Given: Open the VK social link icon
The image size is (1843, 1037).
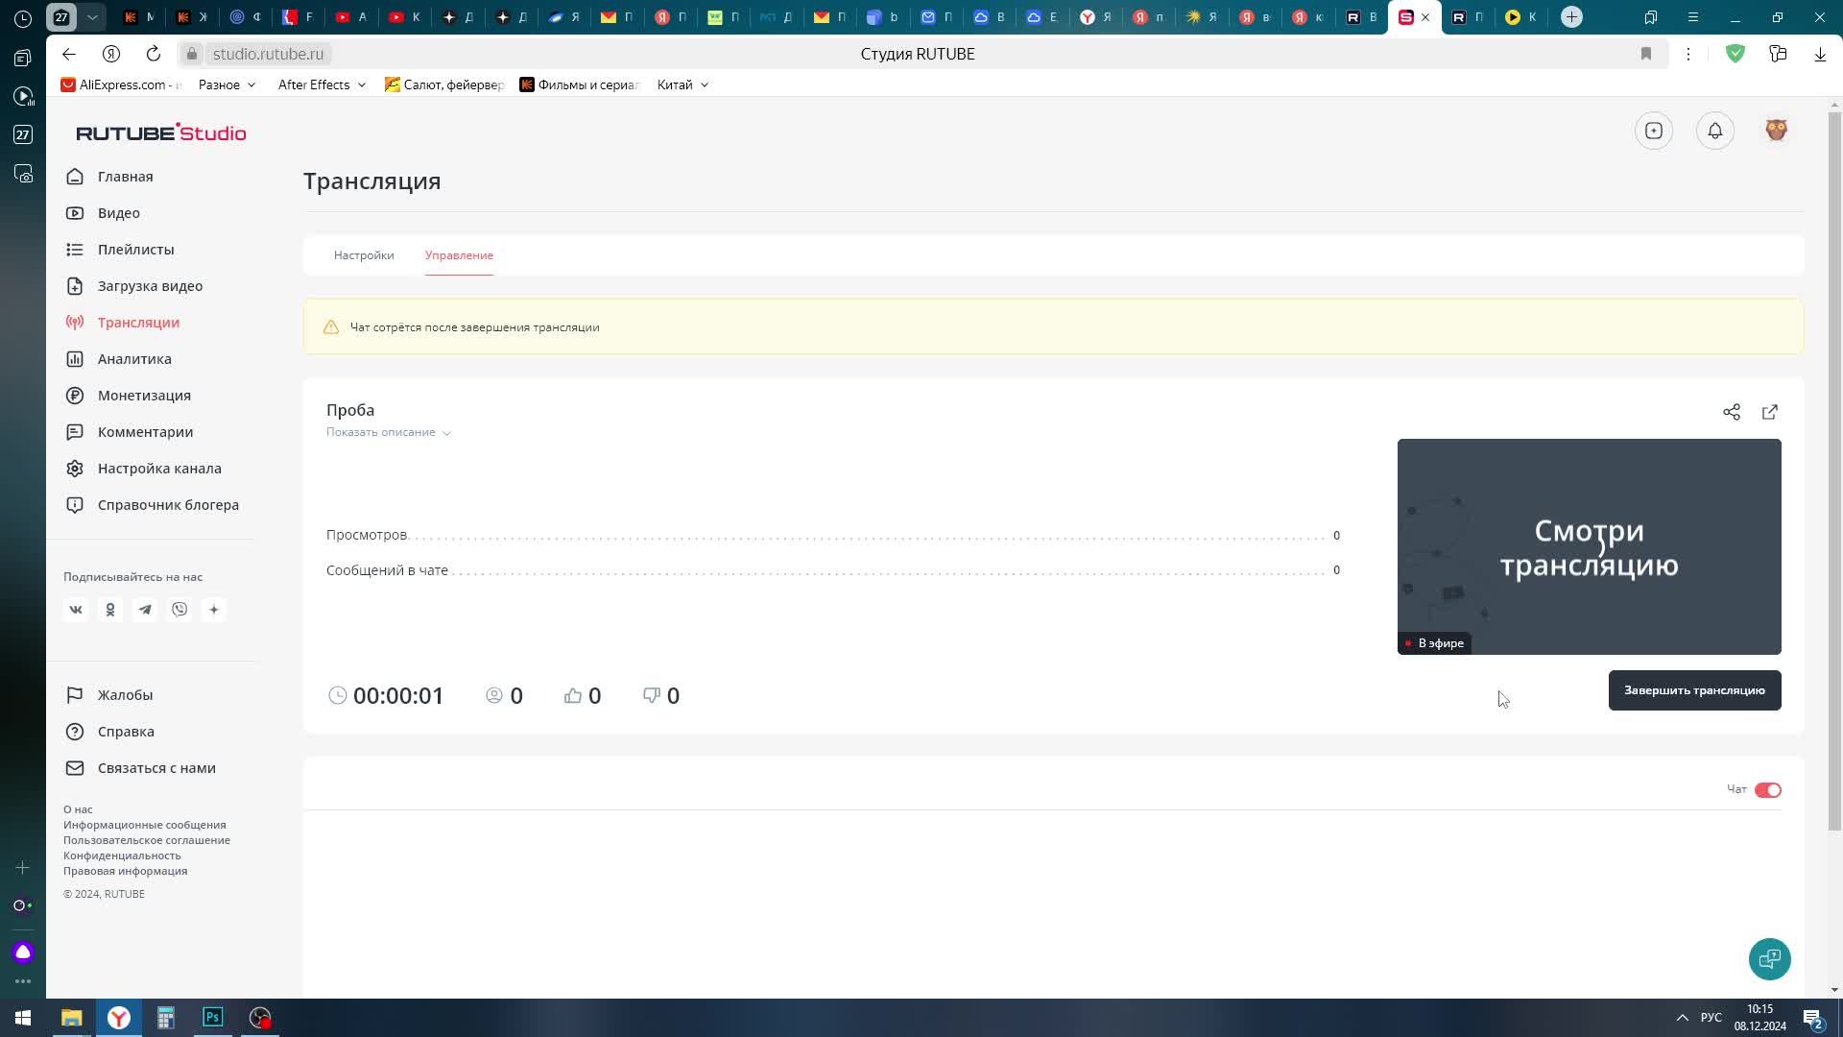Looking at the screenshot, I should coord(76,610).
